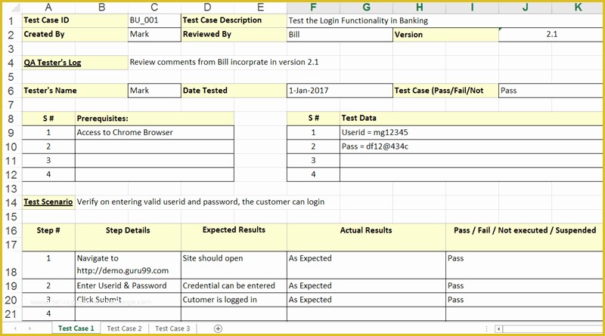Select column K header
Image resolution: width=605 pixels, height=336 pixels.
click(x=578, y=7)
